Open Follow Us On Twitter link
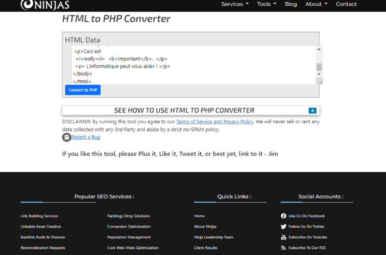Viewport: 386px width, 255px height. pyautogui.click(x=306, y=227)
